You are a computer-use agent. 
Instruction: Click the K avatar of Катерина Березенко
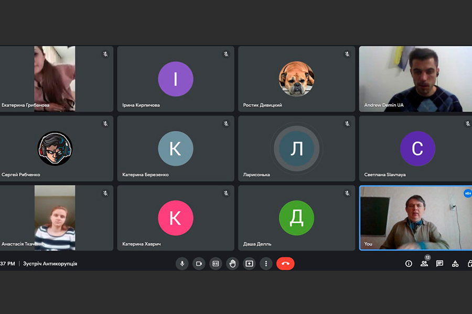coord(176,149)
